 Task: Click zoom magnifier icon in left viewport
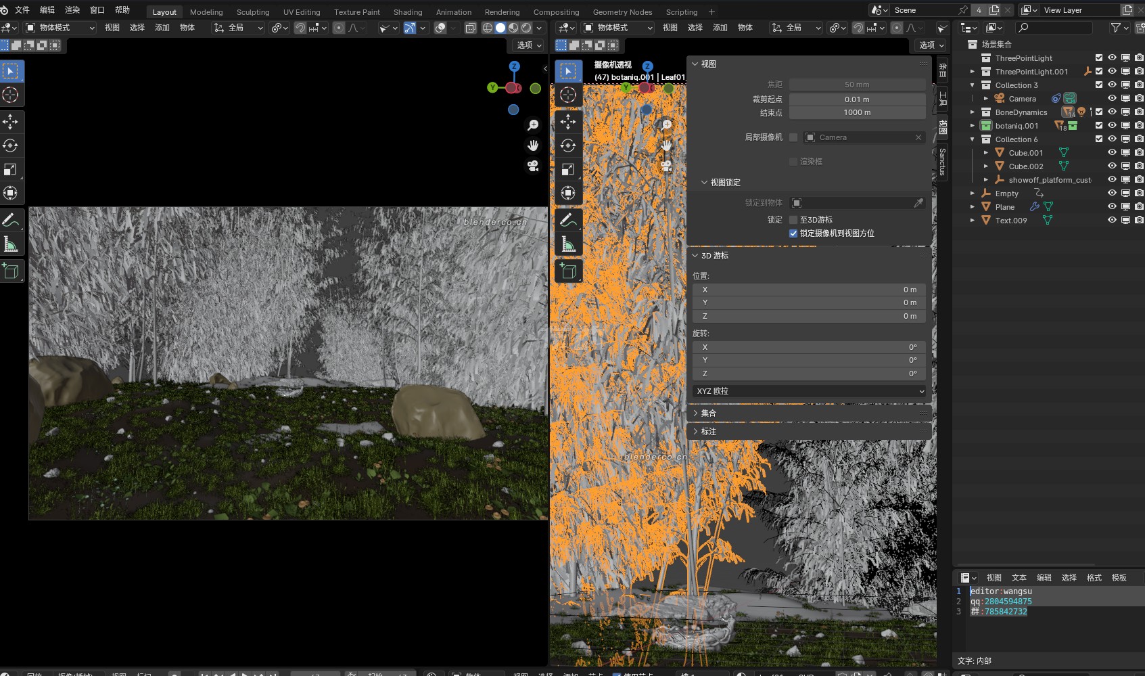point(533,125)
